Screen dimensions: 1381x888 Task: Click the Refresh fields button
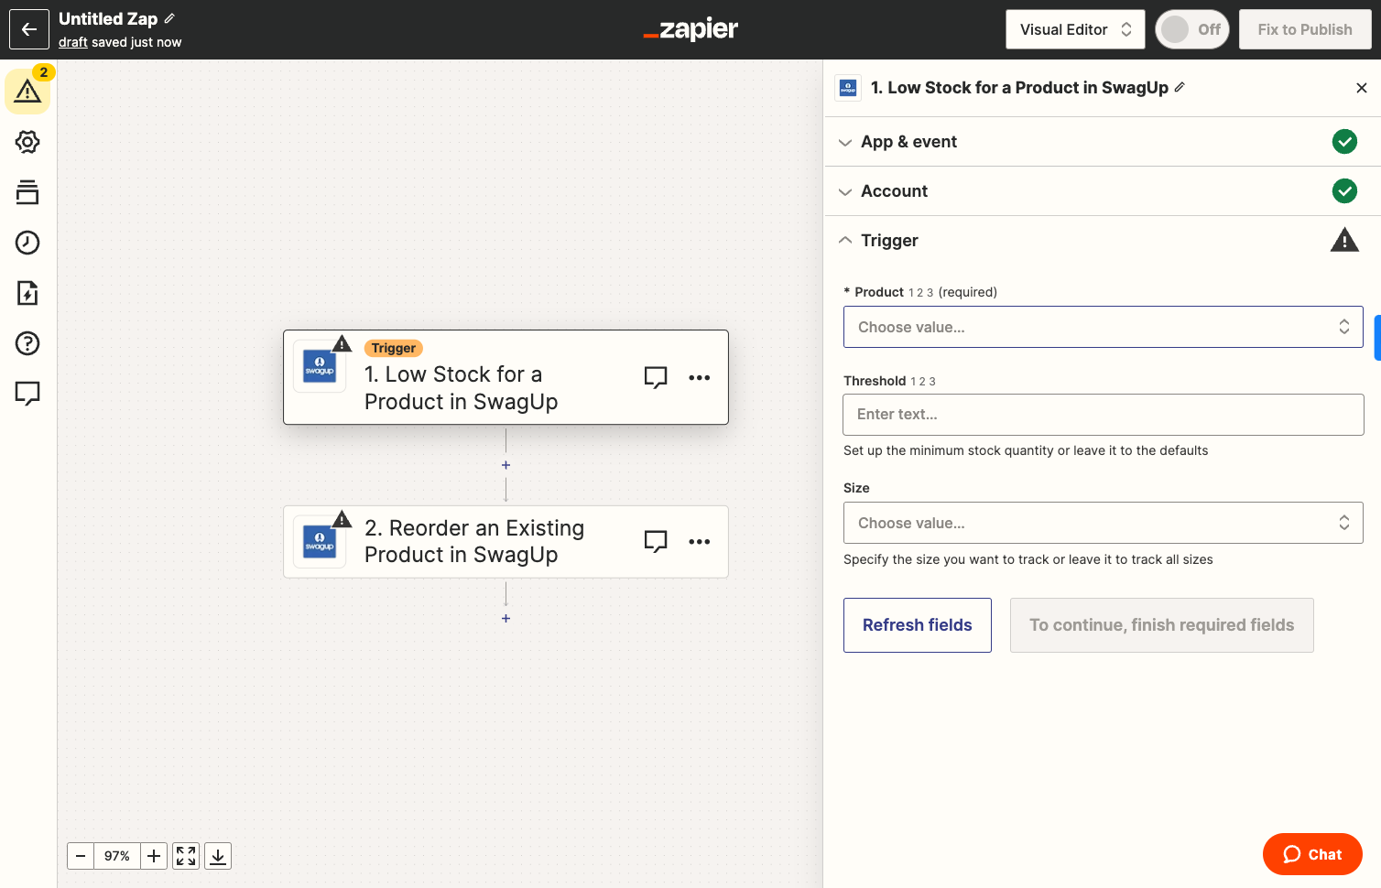tap(918, 625)
